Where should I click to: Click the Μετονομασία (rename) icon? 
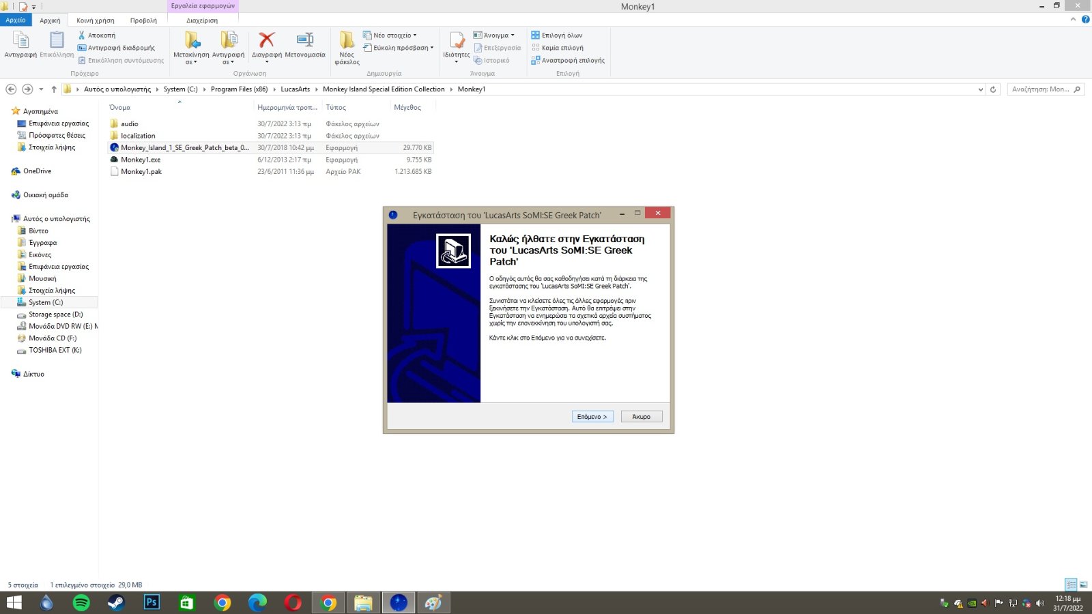point(305,40)
